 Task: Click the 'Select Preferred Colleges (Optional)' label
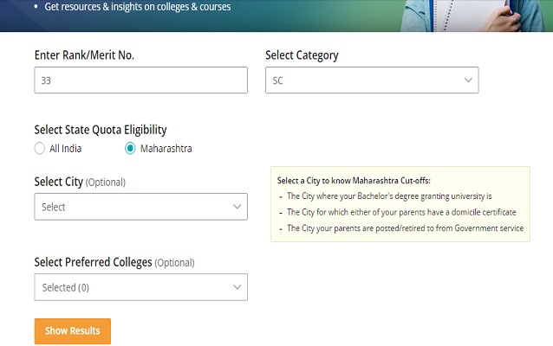tap(114, 262)
